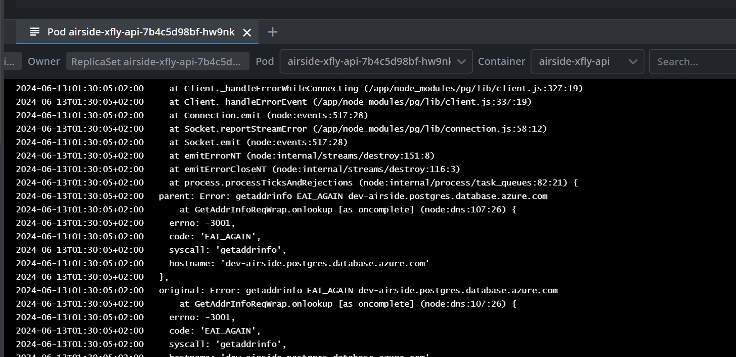Open a new dock tab with plus
The image size is (736, 357).
coord(272,32)
